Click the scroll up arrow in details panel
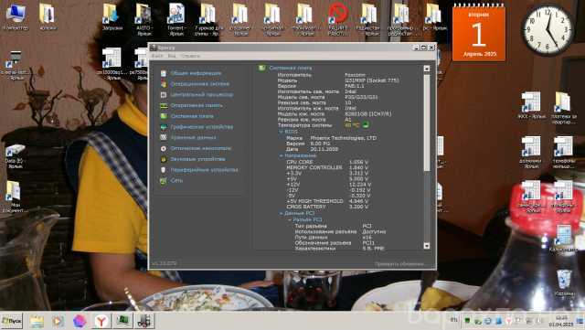 point(427,69)
